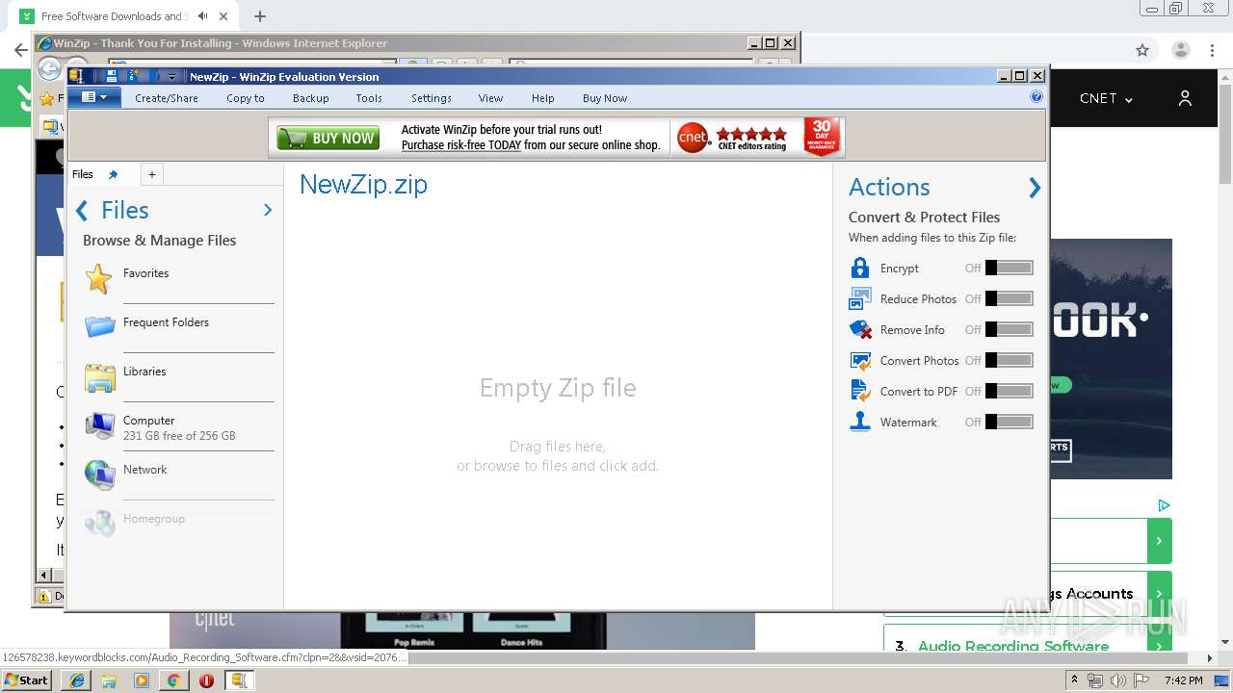This screenshot has height=693, width=1233.
Task: Open the Help ribbon tab
Action: (543, 98)
